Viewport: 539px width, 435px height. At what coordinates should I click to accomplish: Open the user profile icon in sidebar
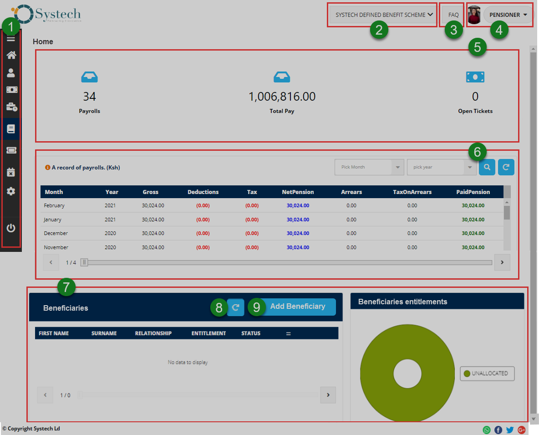point(11,73)
